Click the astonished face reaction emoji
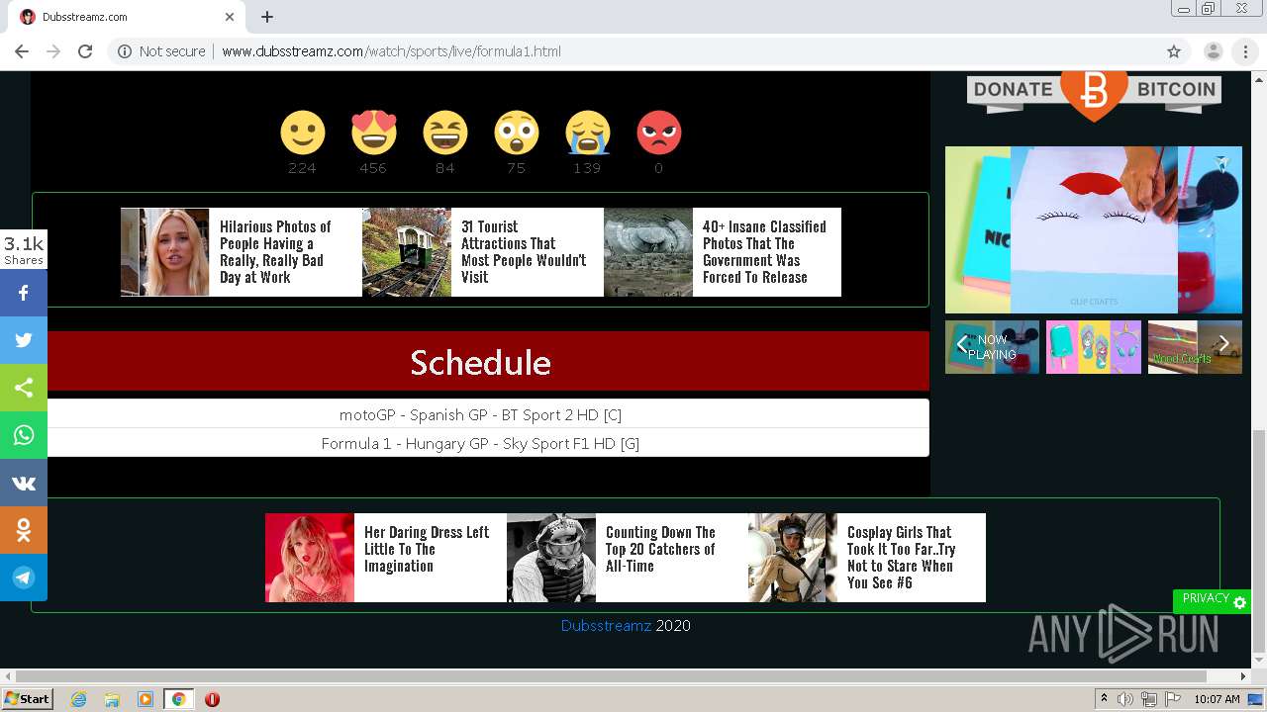Image resolution: width=1267 pixels, height=712 pixels. pos(516,133)
